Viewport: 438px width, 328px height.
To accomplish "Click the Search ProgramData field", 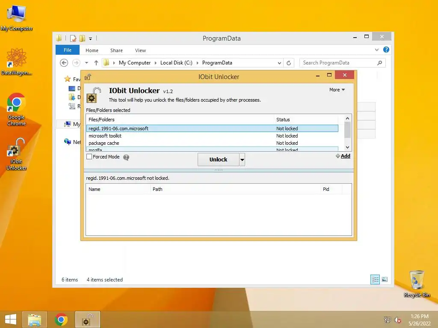I will click(343, 63).
